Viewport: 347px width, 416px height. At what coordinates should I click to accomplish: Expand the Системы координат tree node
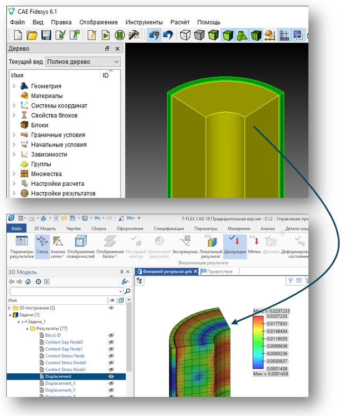(14, 106)
